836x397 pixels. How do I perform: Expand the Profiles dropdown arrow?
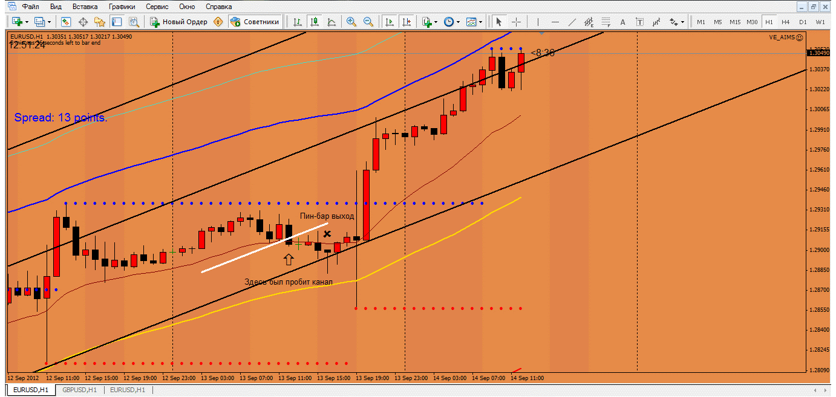tap(50, 22)
